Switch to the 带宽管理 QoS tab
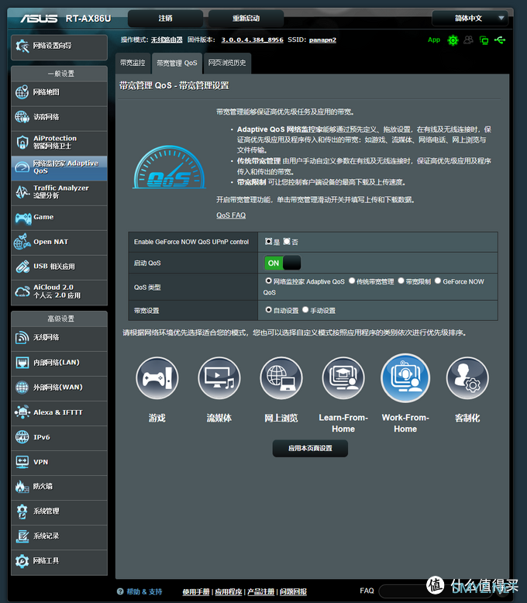Screen dimensions: 527x603 point(177,63)
